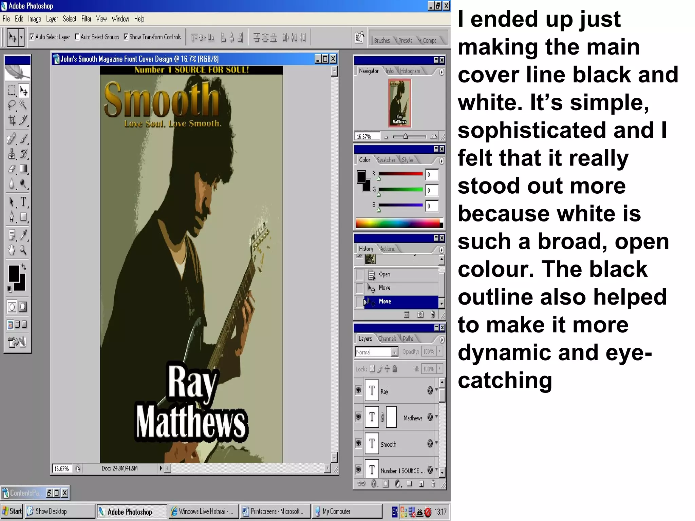Image resolution: width=695 pixels, height=521 pixels.
Task: Hide the Ray text layer
Action: coord(358,390)
